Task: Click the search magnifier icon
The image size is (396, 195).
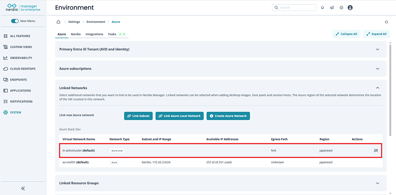Action: [276, 8]
